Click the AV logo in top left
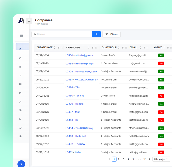The height and width of the screenshot is (167, 172). click(x=21, y=21)
